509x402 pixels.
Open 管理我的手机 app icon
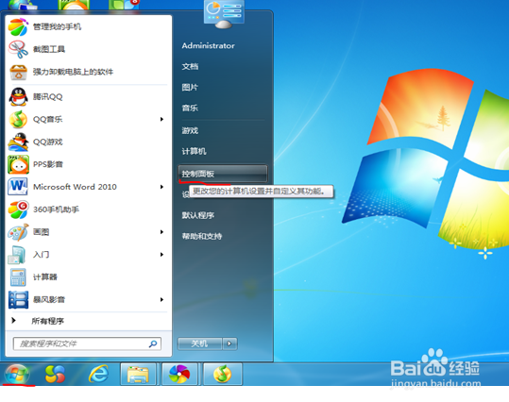[18, 27]
